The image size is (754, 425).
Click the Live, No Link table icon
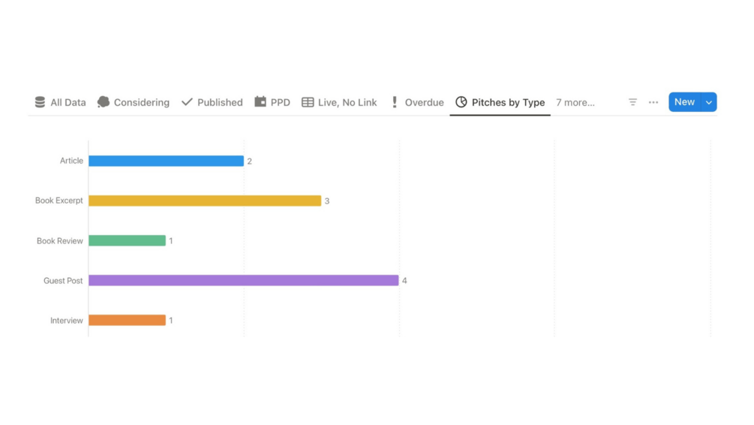[x=308, y=102]
